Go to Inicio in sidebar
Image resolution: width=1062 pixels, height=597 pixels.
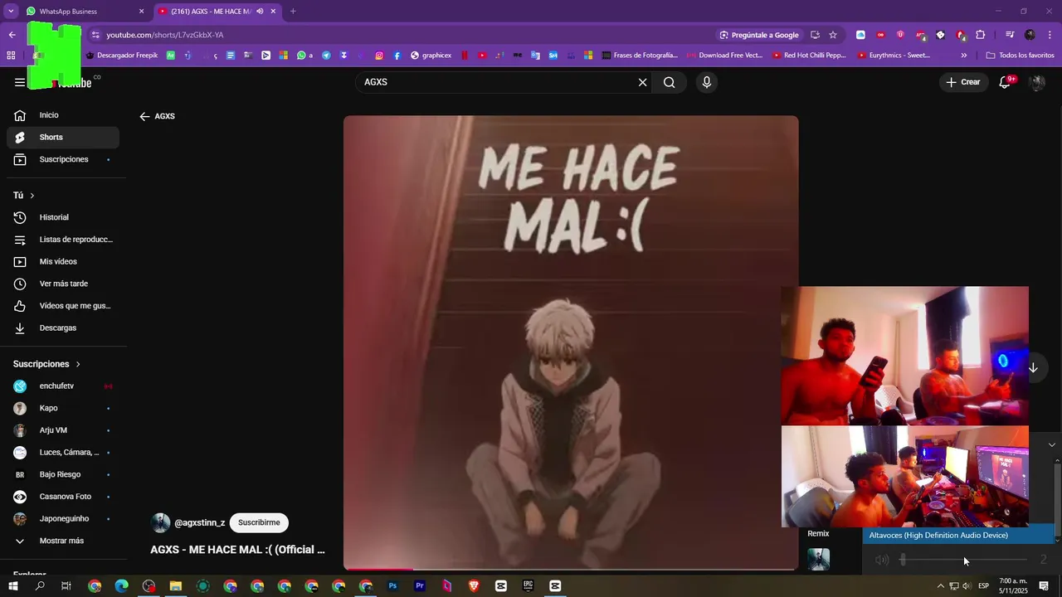pyautogui.click(x=63, y=115)
